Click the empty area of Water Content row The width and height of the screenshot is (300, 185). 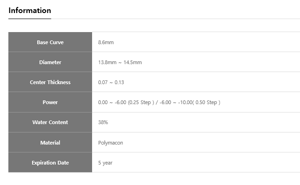pyautogui.click(x=205, y=122)
